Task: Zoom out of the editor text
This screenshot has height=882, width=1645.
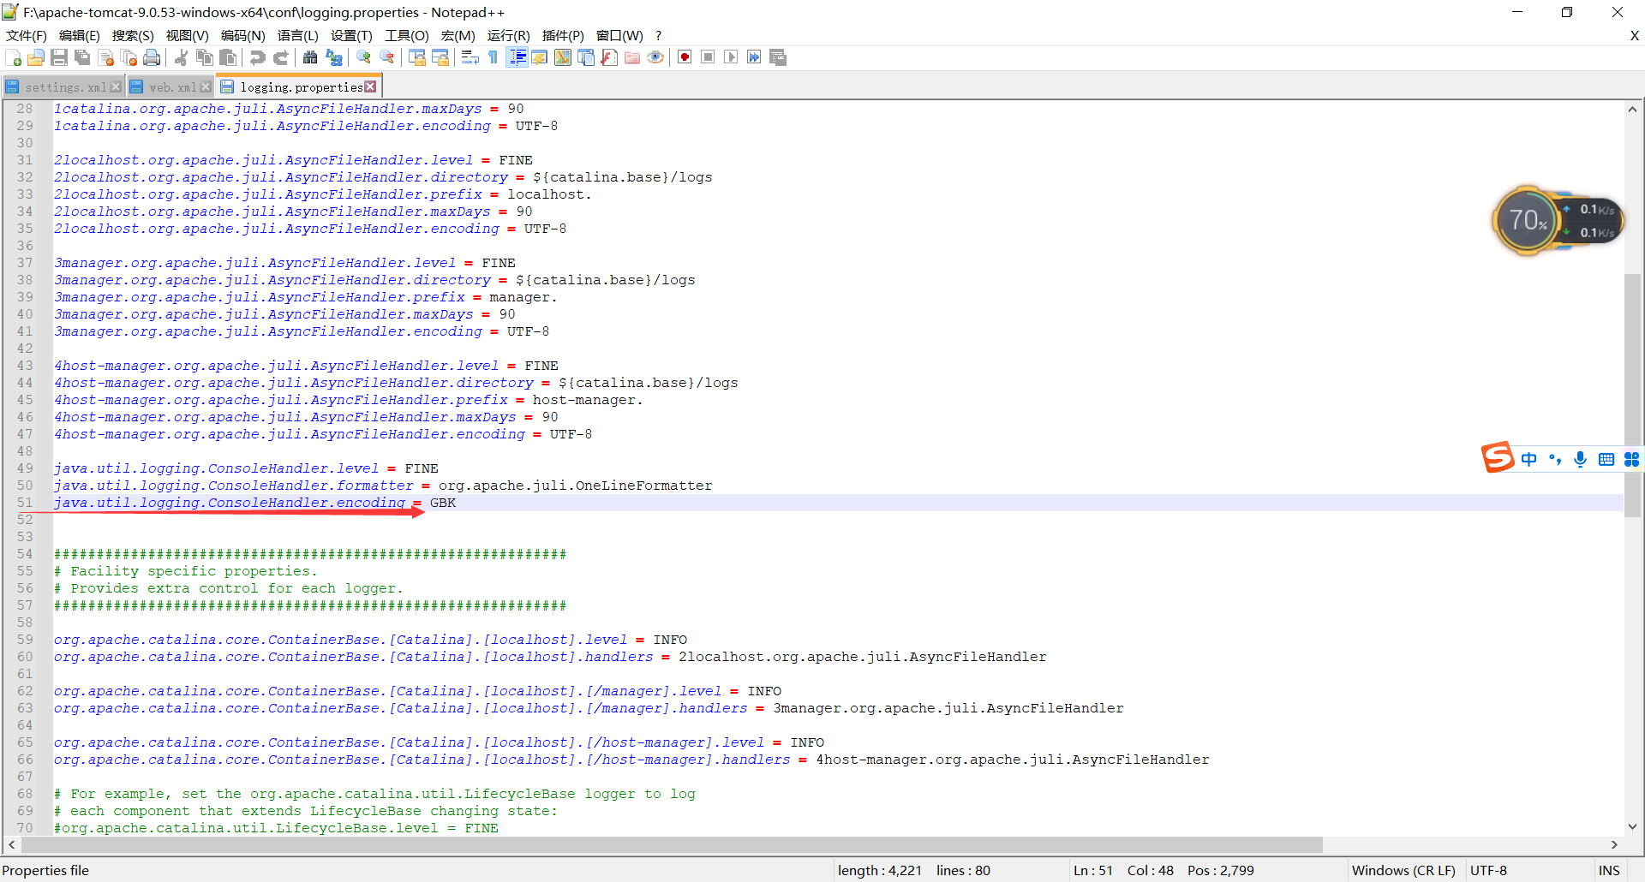Action: (x=387, y=57)
